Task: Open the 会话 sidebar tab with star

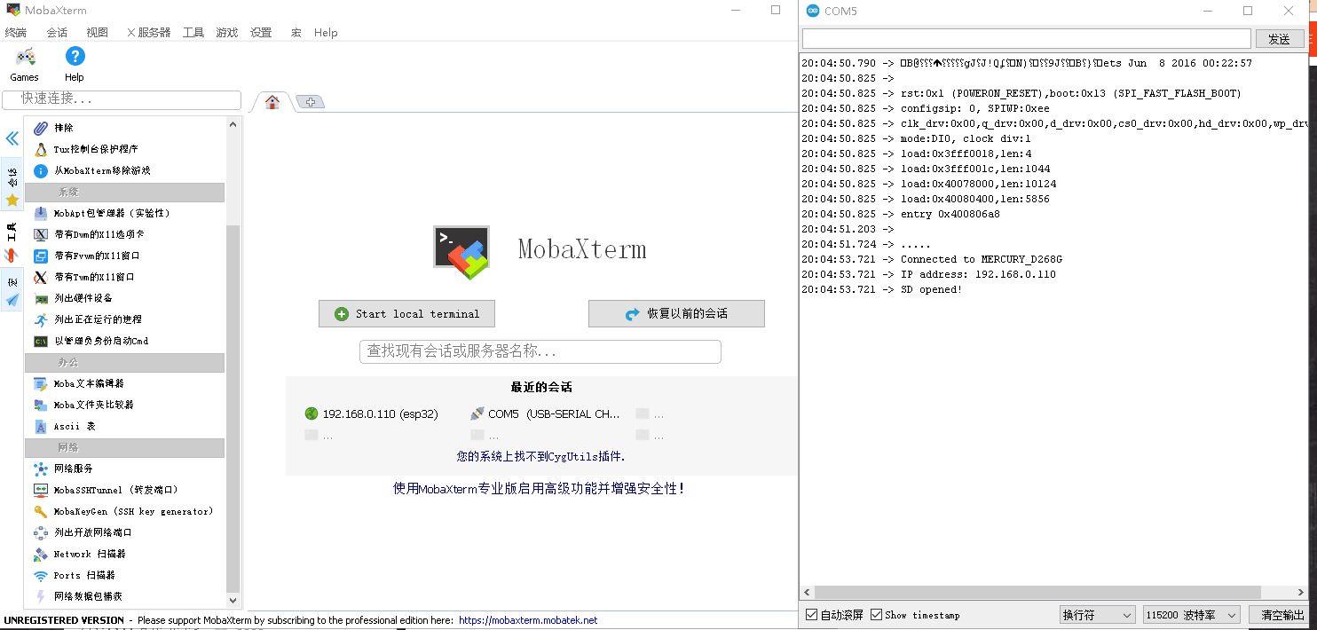Action: click(12, 185)
